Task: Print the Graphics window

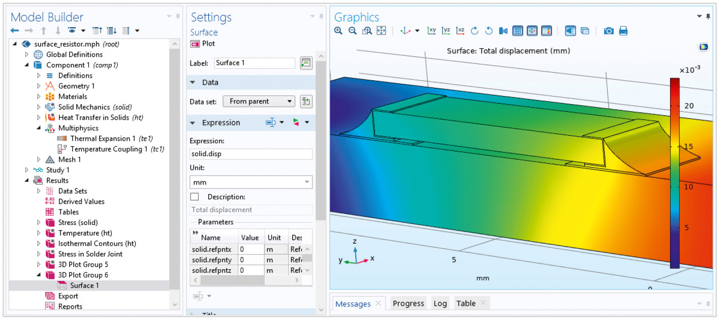Action: (623, 31)
